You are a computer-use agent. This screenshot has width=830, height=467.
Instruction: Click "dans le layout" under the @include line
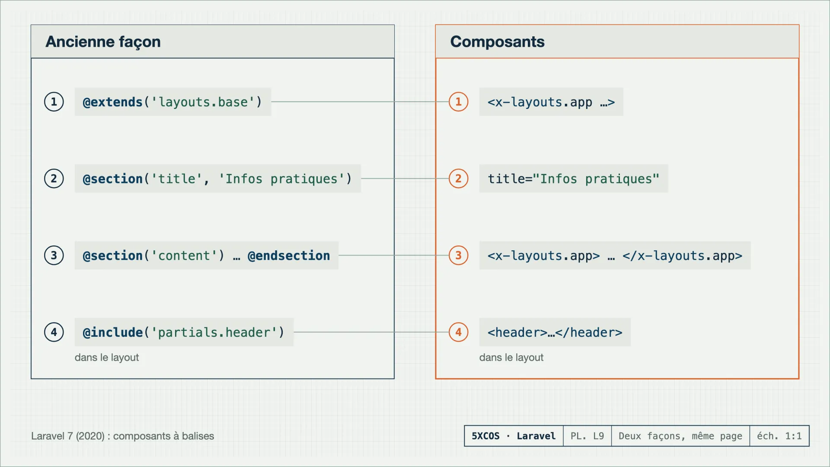click(x=107, y=358)
